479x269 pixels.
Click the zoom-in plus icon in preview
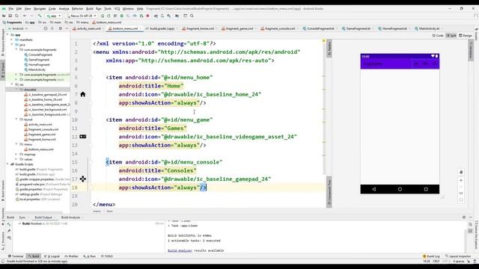(461, 180)
